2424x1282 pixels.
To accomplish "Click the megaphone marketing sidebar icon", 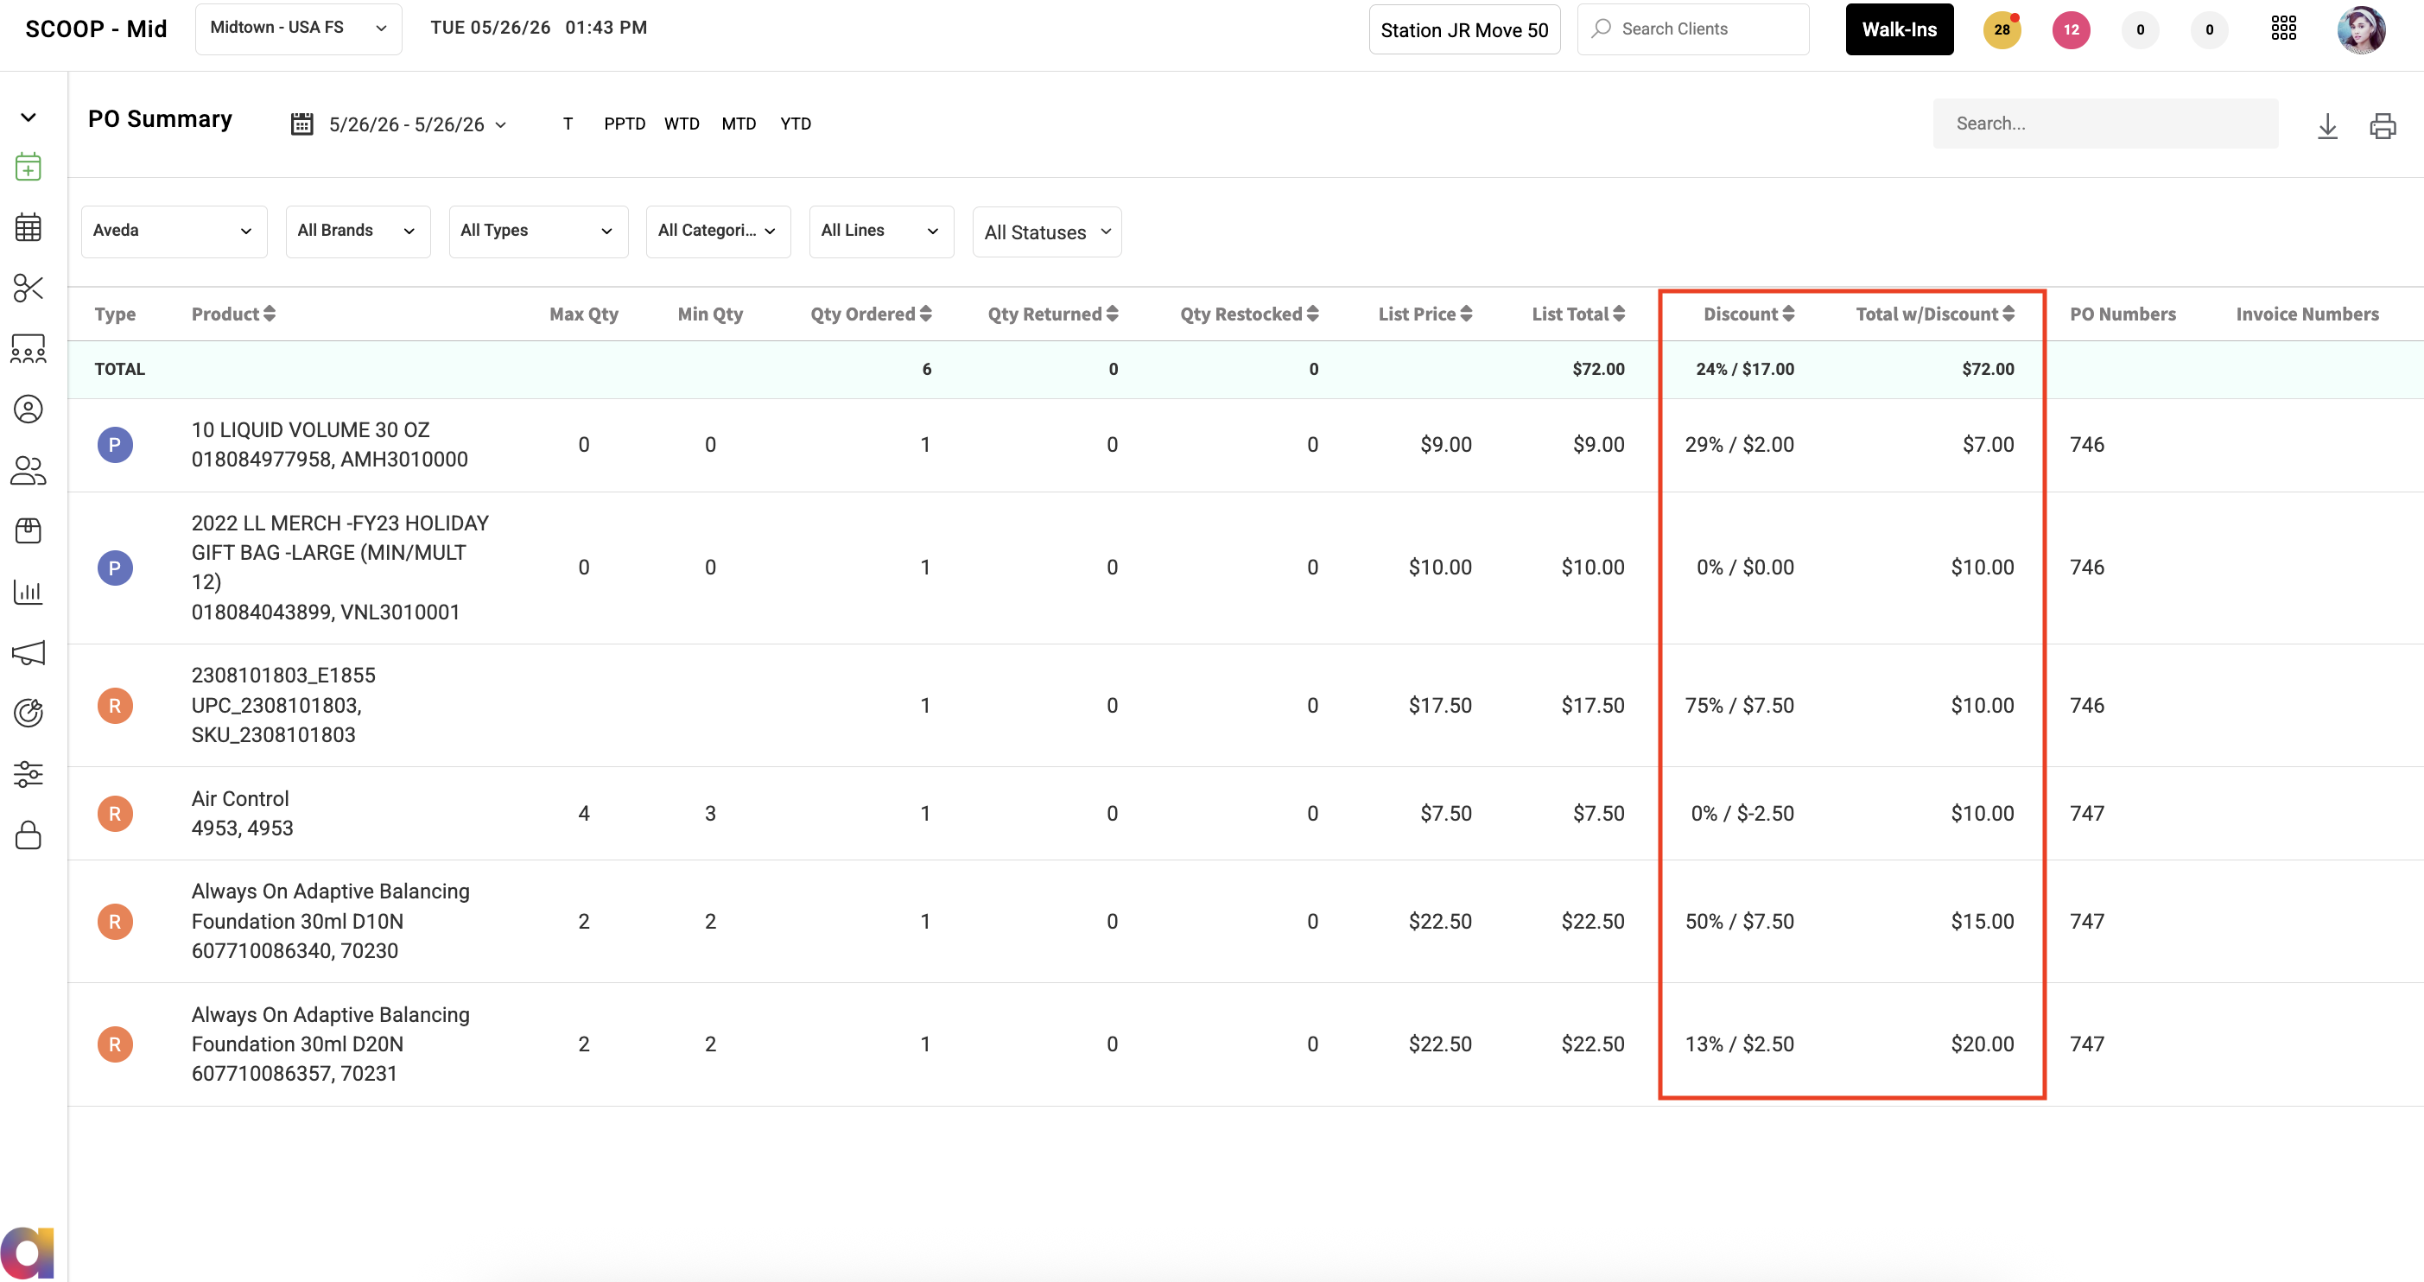I will point(29,653).
